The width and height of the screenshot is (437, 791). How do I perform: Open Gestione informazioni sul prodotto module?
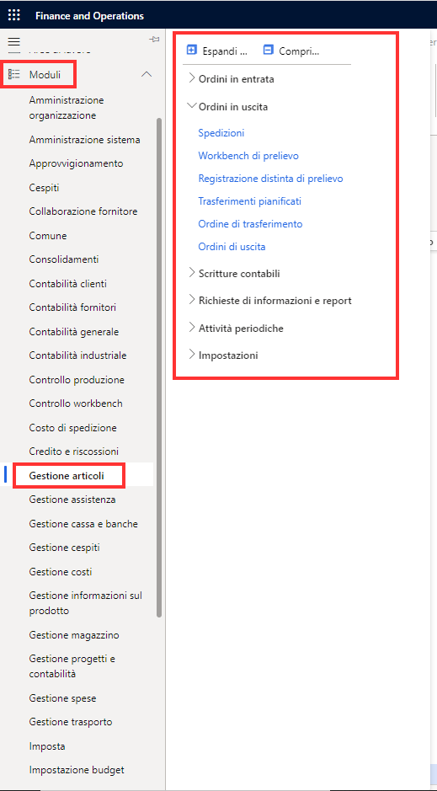pyautogui.click(x=86, y=603)
